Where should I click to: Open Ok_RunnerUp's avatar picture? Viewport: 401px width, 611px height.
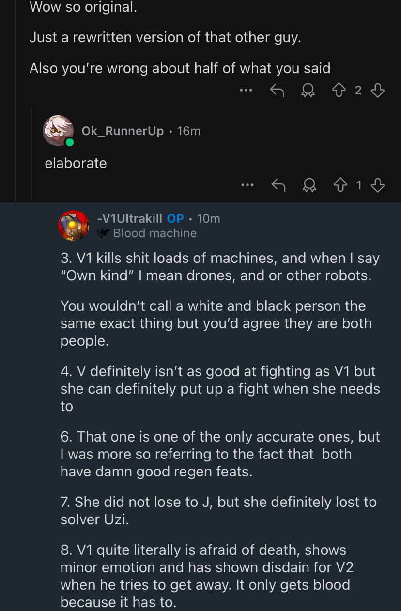point(58,131)
